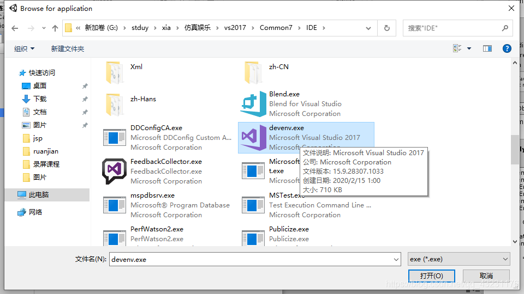Select the DDConfigCA.exe icon
The width and height of the screenshot is (524, 294).
(114, 137)
